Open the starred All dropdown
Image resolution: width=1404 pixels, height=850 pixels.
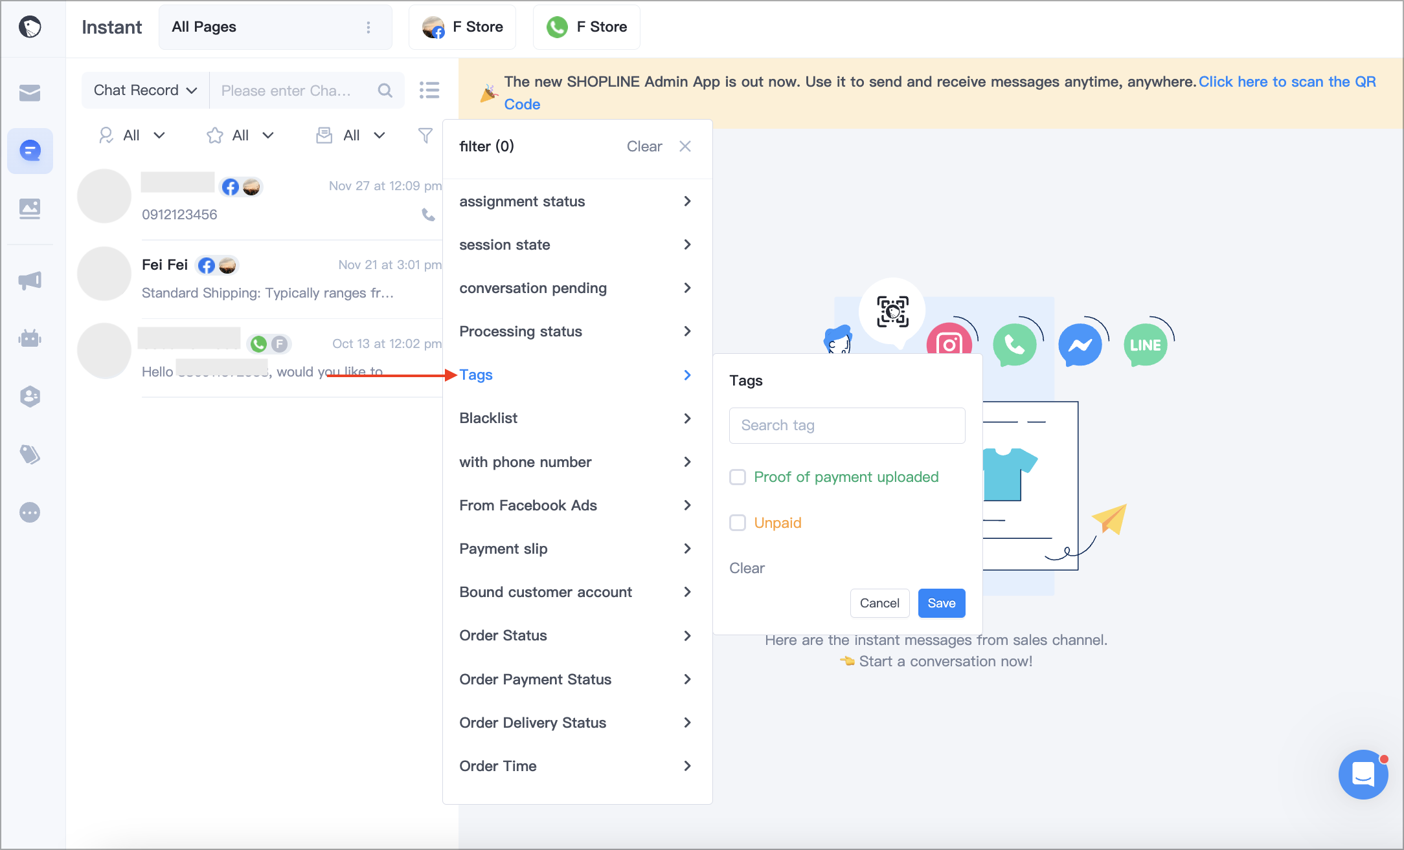tap(240, 135)
